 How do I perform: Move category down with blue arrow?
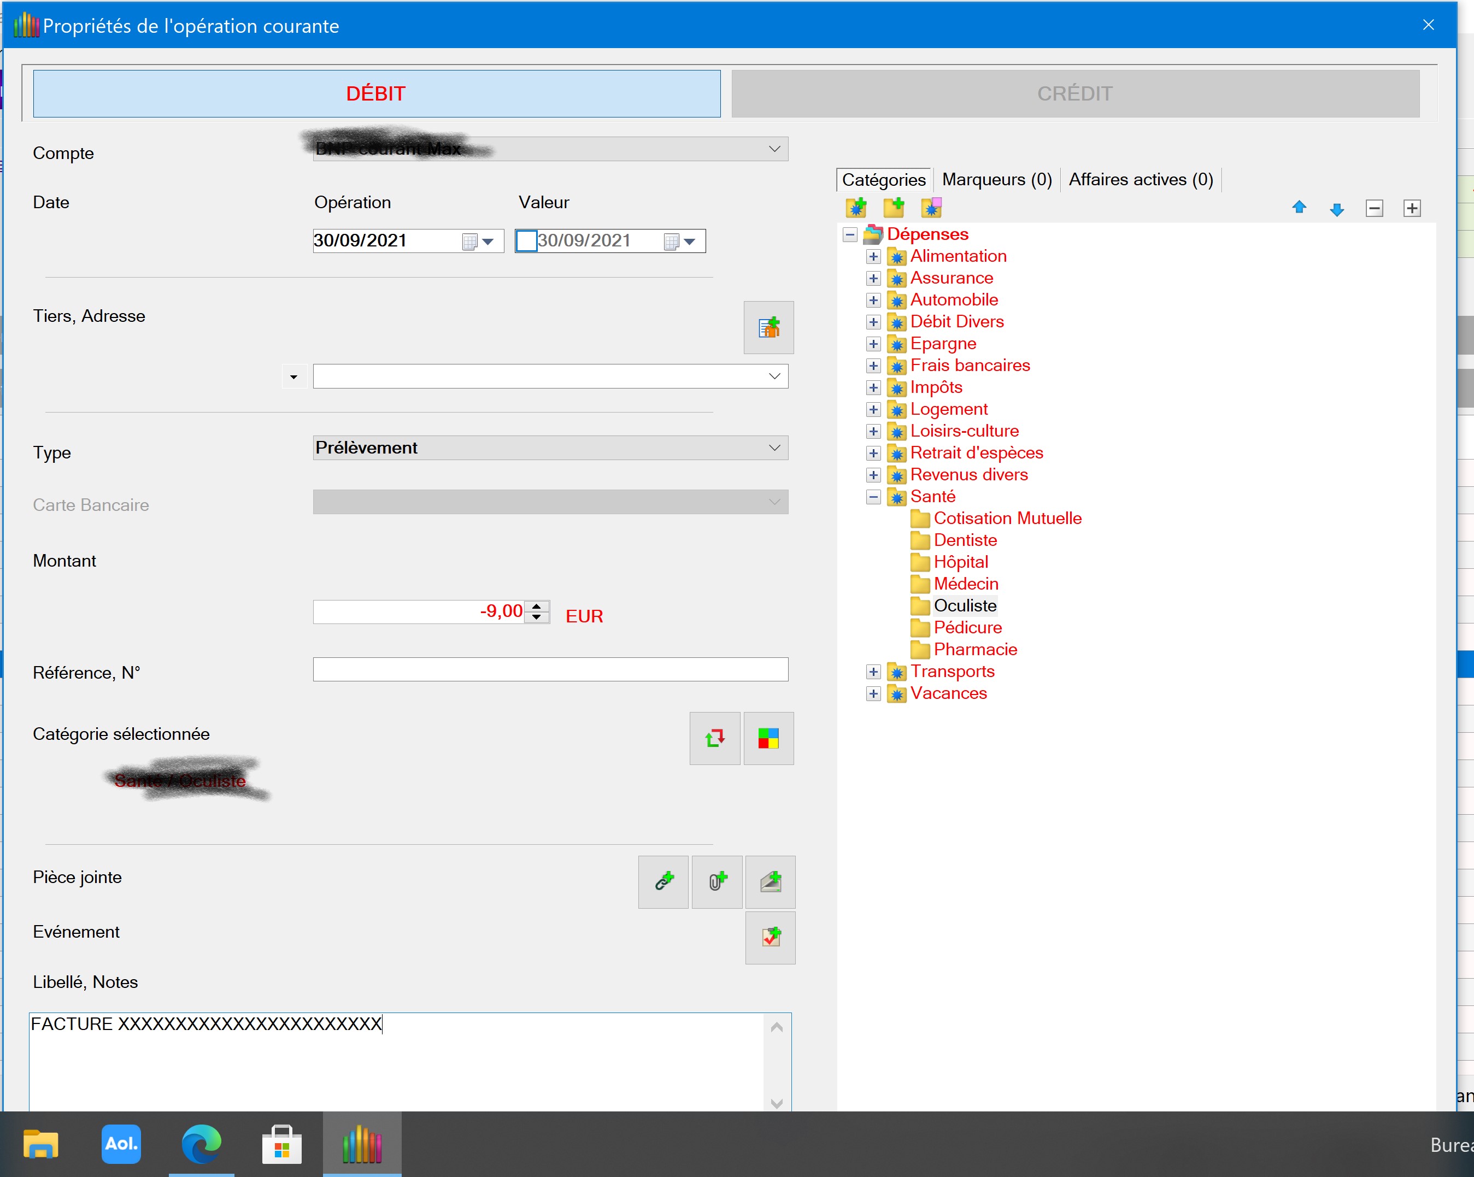[x=1337, y=209]
